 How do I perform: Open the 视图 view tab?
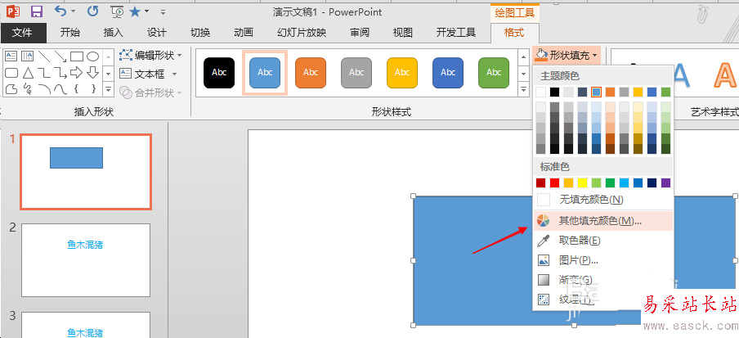403,33
